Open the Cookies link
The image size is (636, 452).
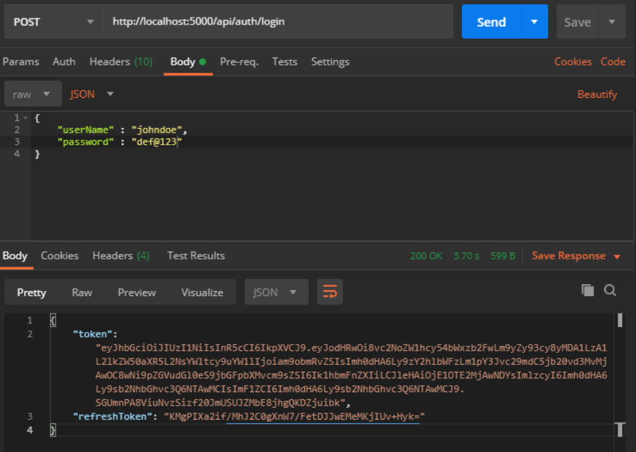(x=573, y=62)
